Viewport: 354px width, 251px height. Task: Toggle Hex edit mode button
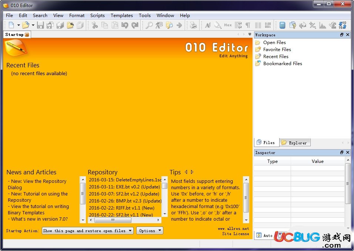[x=228, y=25]
